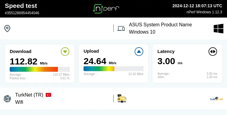
Task: Click the Jitter label
Action: pos(161,77)
